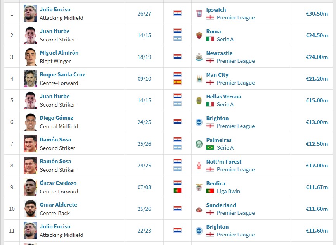Open the Série A league link for Palmeiras
Viewport: 336px width, 245px height.
225,148
